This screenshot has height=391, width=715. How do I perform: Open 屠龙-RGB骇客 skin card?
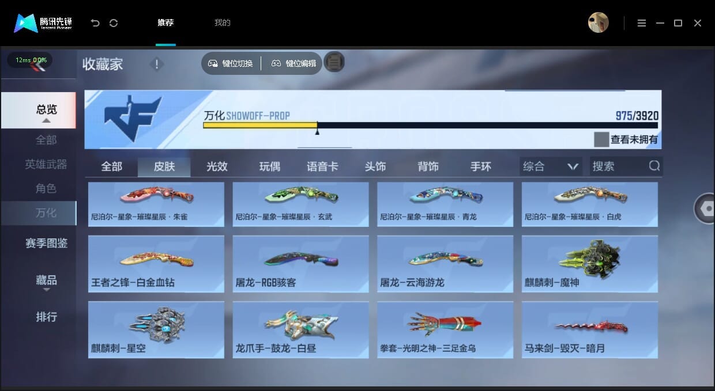tap(300, 264)
